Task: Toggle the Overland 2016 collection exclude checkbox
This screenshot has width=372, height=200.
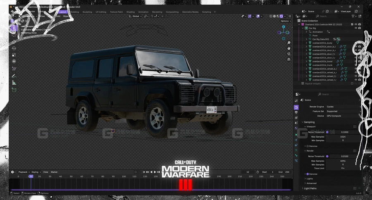Action: tap(352, 24)
